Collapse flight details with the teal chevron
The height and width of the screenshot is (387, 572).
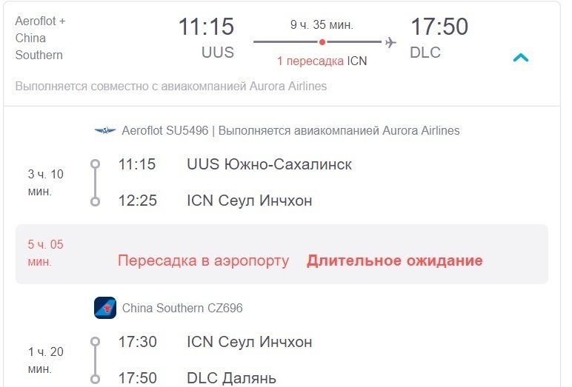point(521,58)
